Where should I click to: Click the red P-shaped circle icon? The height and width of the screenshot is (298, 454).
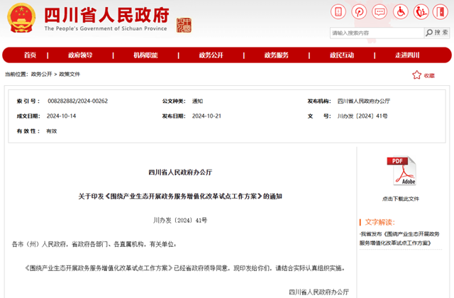tap(359, 12)
